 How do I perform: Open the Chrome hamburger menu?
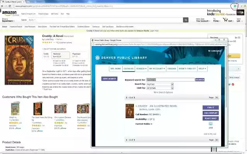(x=245, y=6)
